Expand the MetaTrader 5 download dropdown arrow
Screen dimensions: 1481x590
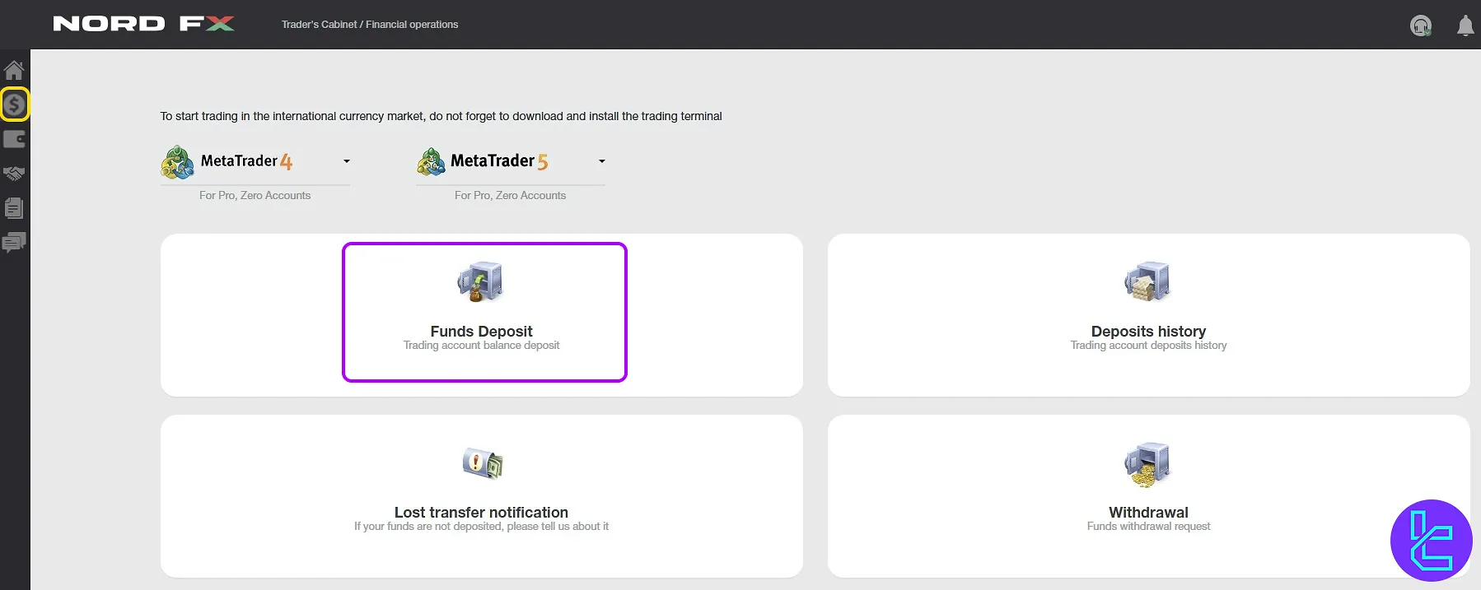(x=602, y=161)
